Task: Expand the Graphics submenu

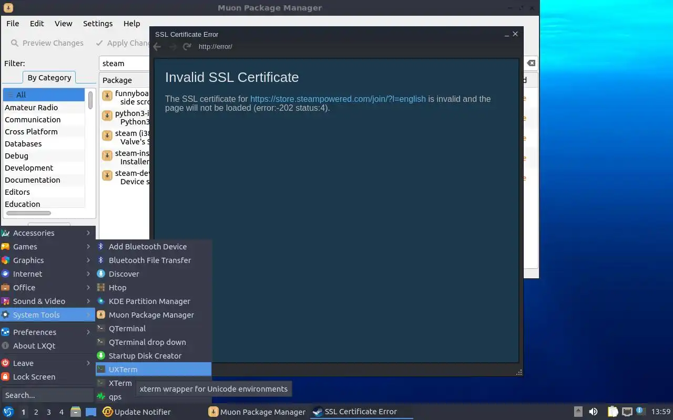Action: point(47,260)
